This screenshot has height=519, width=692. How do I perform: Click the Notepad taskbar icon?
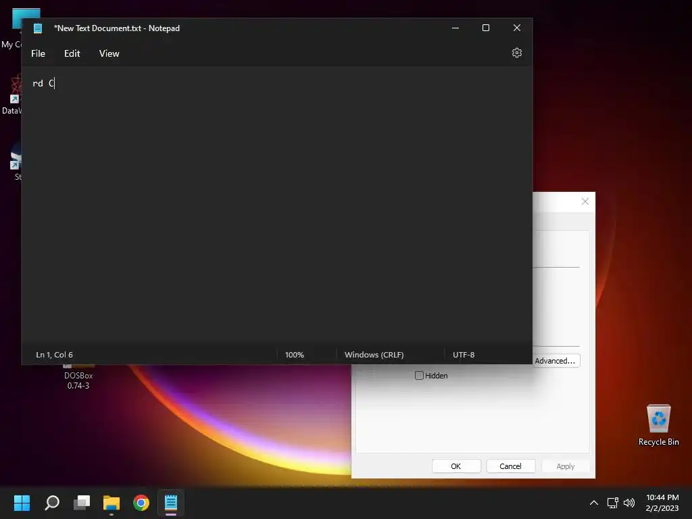click(171, 503)
